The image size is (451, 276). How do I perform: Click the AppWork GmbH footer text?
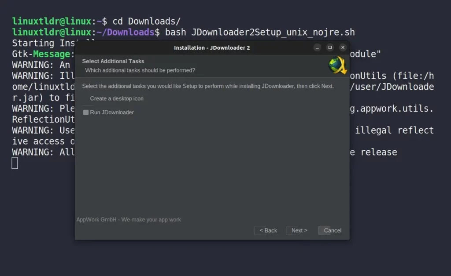129,219
